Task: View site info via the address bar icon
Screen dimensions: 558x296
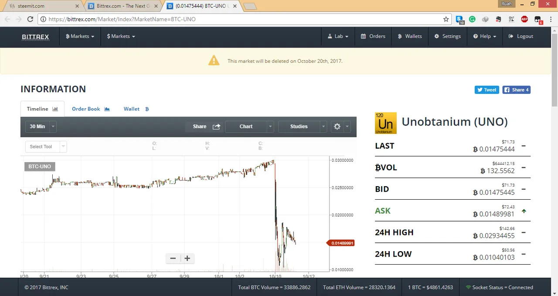Action: (43, 19)
